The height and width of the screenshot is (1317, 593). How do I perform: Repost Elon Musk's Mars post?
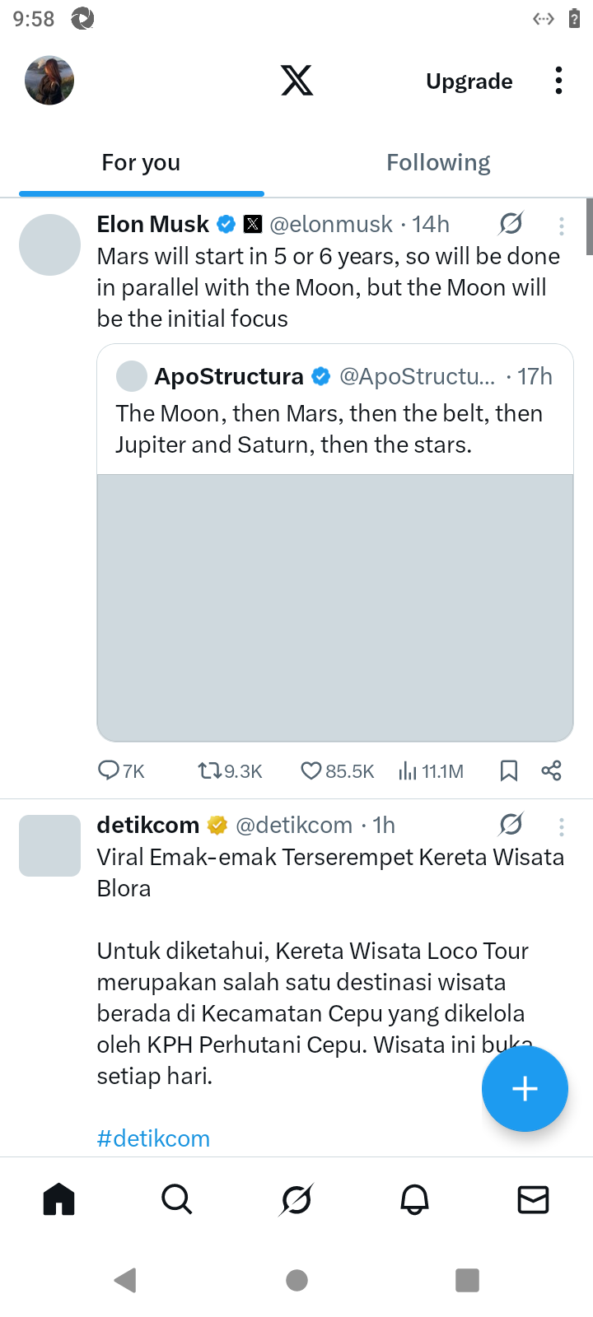point(209,770)
